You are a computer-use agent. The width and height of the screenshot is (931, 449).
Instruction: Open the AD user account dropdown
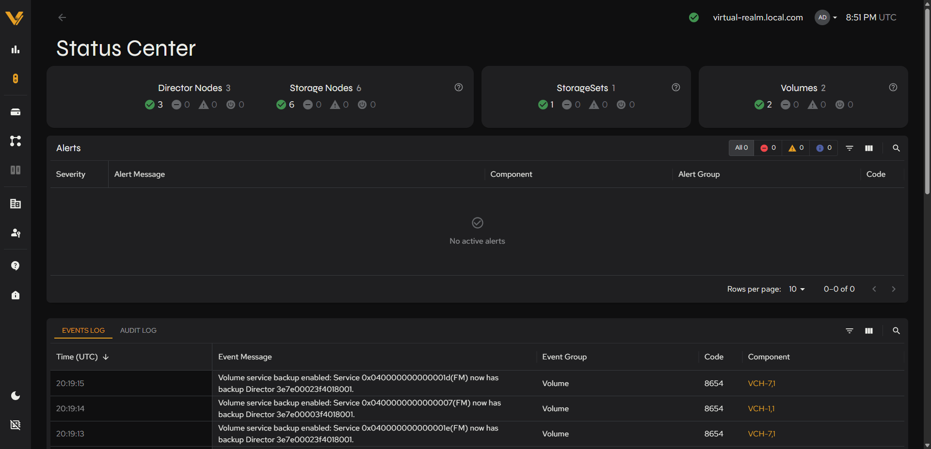826,17
